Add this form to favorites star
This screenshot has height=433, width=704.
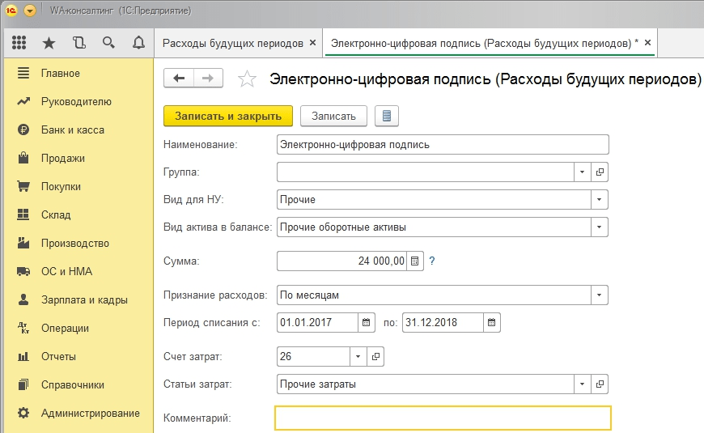click(x=248, y=79)
